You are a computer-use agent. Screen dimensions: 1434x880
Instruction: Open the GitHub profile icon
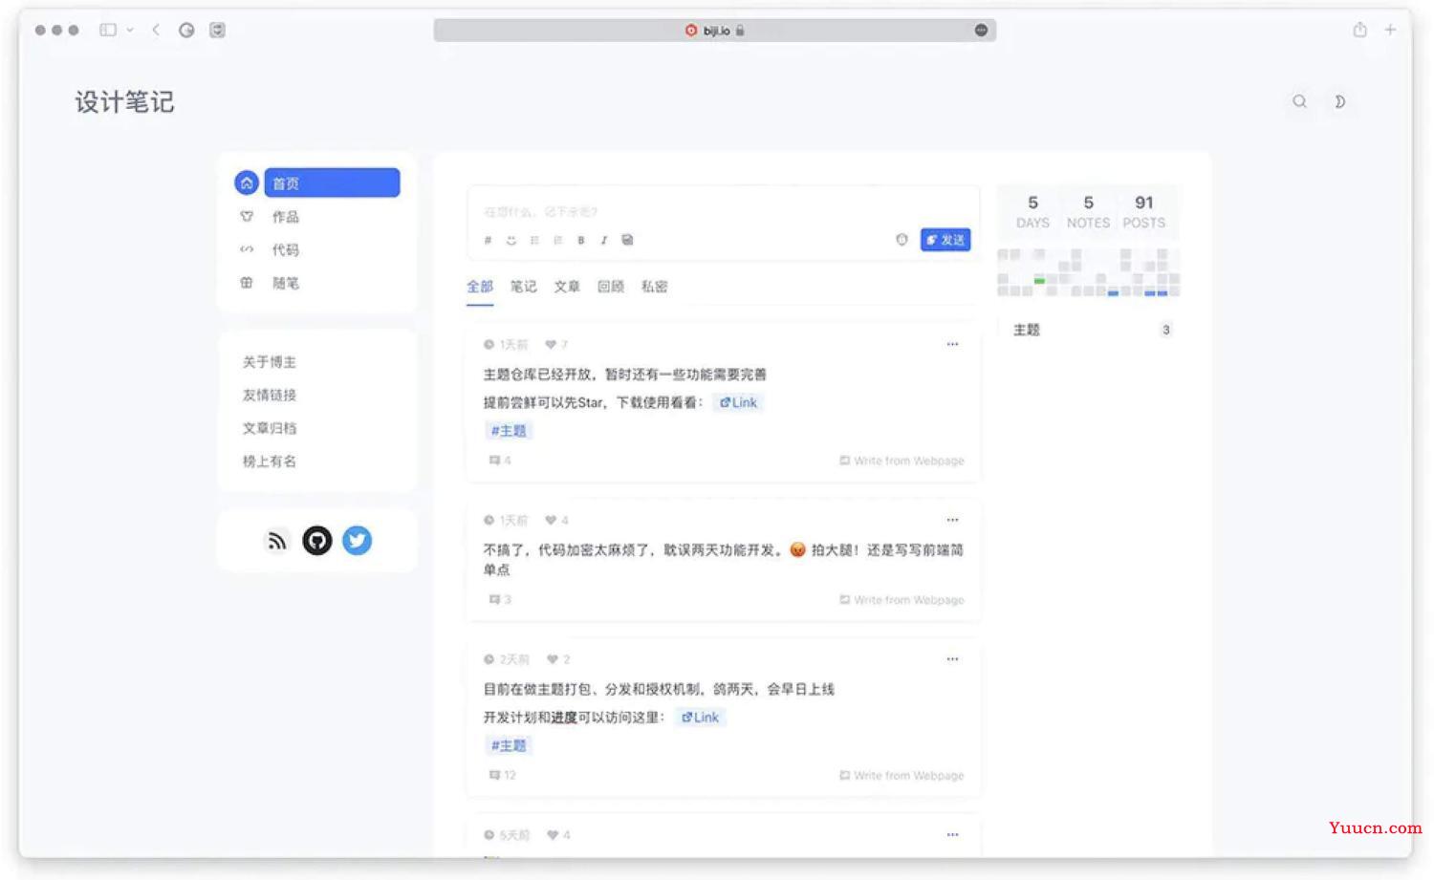point(317,541)
